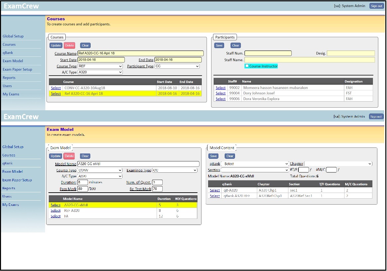The width and height of the screenshot is (387, 271).
Task: Sign out from the Courses page header
Action: click(376, 6)
